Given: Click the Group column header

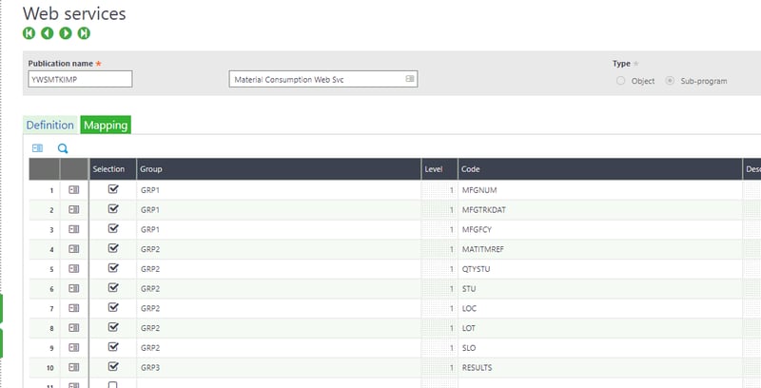Looking at the screenshot, I should pyautogui.click(x=150, y=169).
